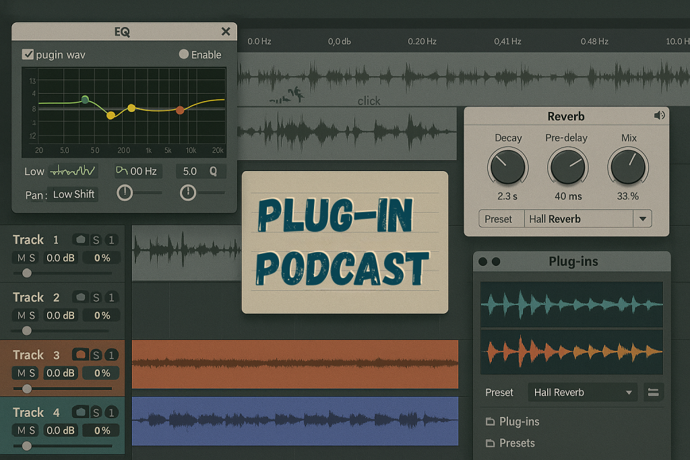Select the green EQ band node
690x460 pixels.
86,100
